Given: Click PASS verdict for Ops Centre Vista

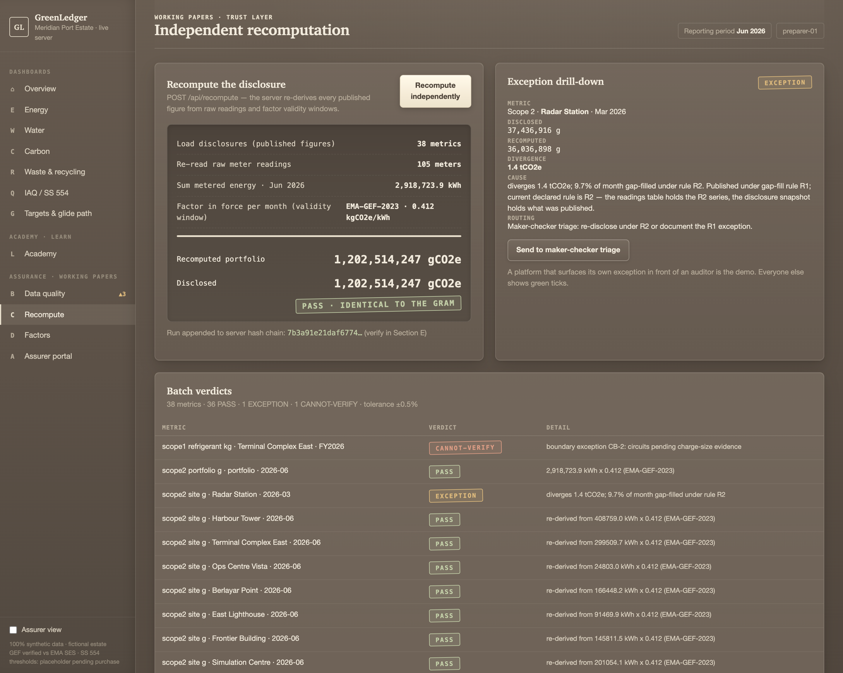Looking at the screenshot, I should coord(444,567).
